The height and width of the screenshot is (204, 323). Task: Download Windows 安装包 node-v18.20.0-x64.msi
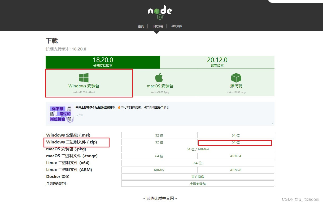[x=84, y=83]
